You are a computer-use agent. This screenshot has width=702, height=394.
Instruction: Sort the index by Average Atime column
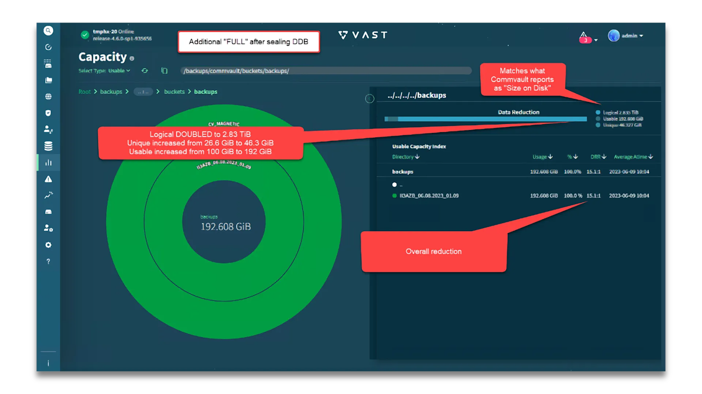pos(634,157)
